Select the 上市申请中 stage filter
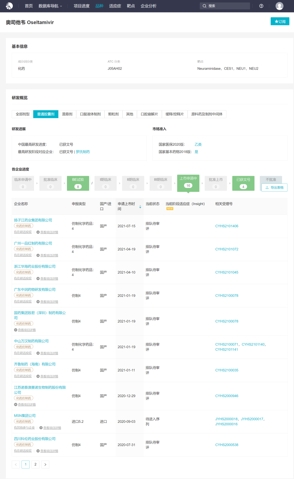Image resolution: width=294 pixels, height=479 pixels. (188, 183)
